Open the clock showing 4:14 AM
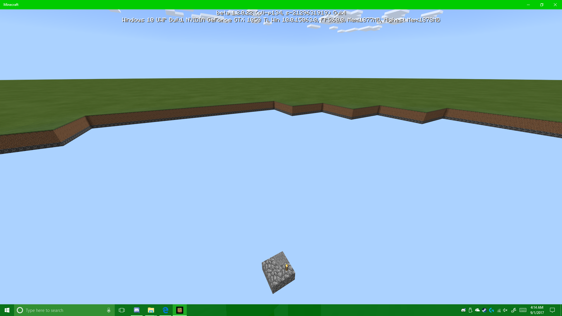 tap(537, 310)
